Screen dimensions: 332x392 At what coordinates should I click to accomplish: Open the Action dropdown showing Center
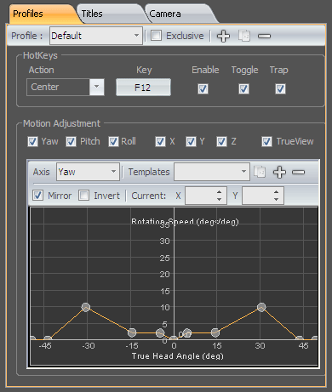click(66, 87)
